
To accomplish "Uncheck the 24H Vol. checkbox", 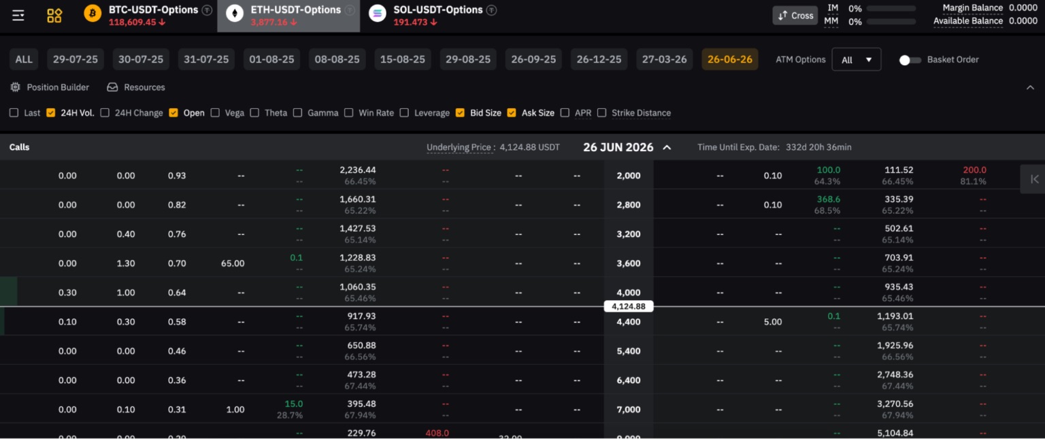I will click(x=50, y=112).
